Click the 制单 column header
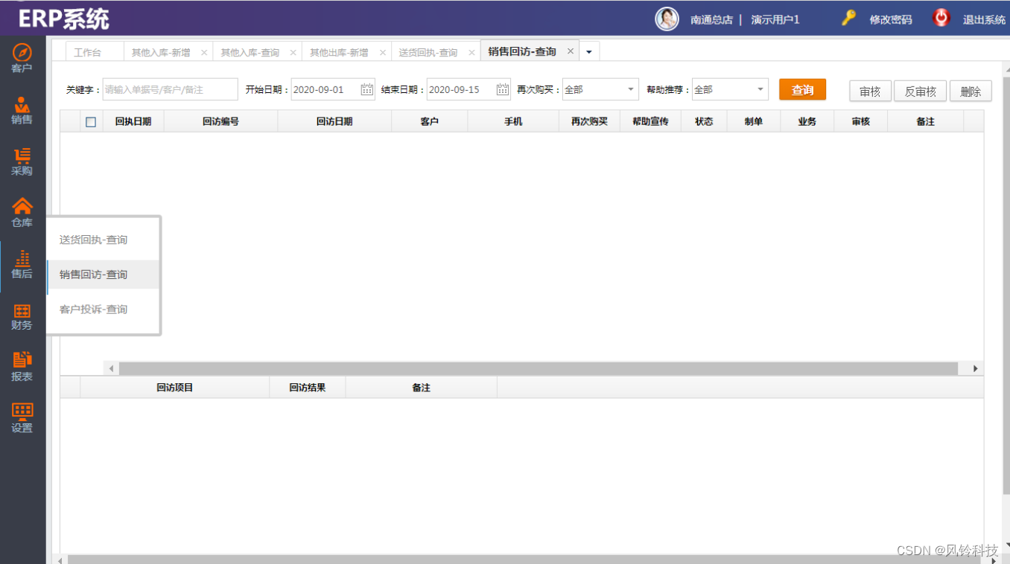The image size is (1010, 564). 753,121
